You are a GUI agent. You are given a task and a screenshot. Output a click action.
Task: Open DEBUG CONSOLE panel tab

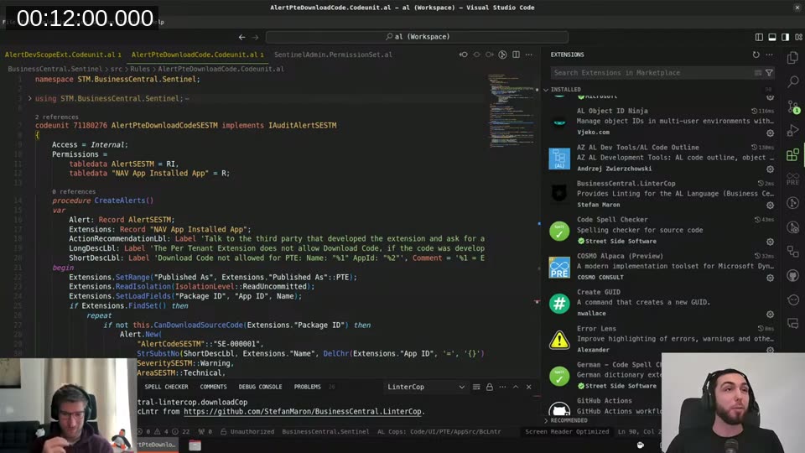(260, 387)
